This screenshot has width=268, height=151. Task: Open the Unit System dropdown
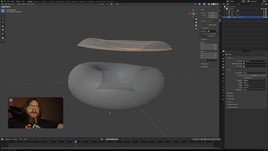click(254, 73)
